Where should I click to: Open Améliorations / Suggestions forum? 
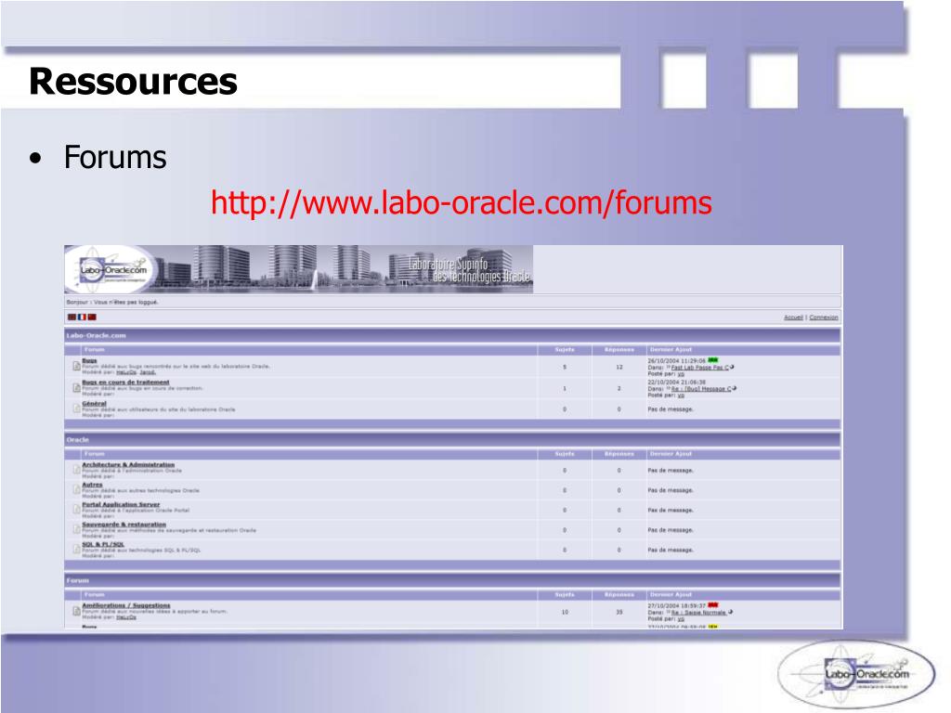click(x=126, y=605)
